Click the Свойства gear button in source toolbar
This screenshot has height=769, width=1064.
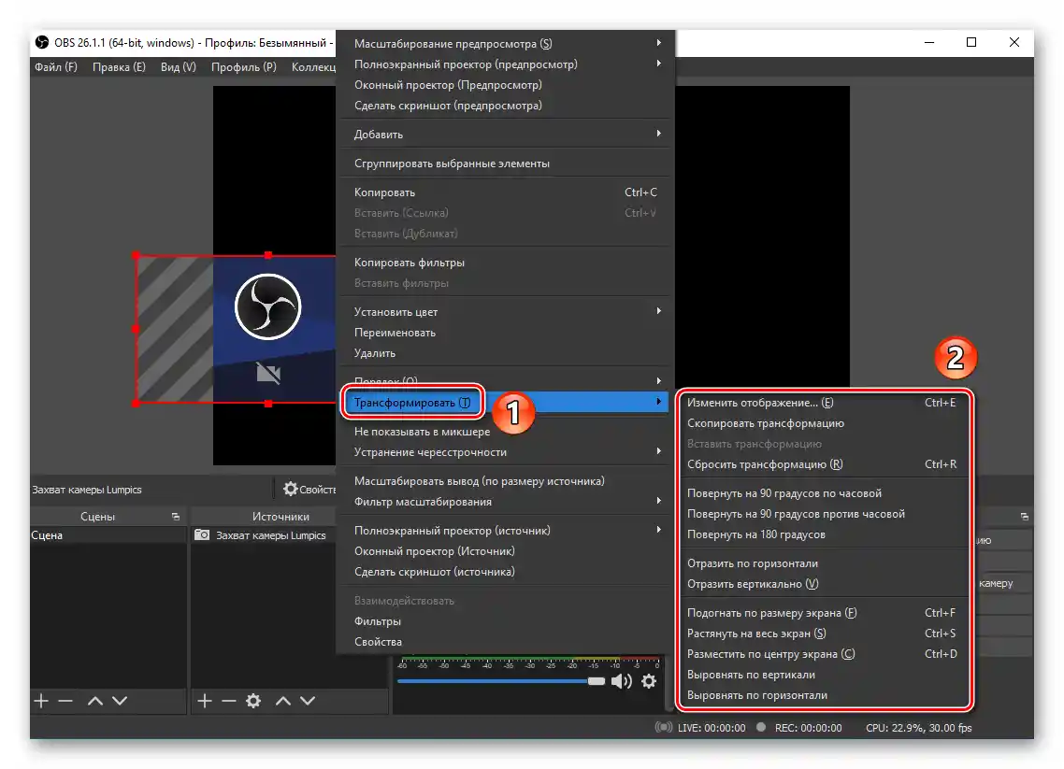[x=309, y=489]
